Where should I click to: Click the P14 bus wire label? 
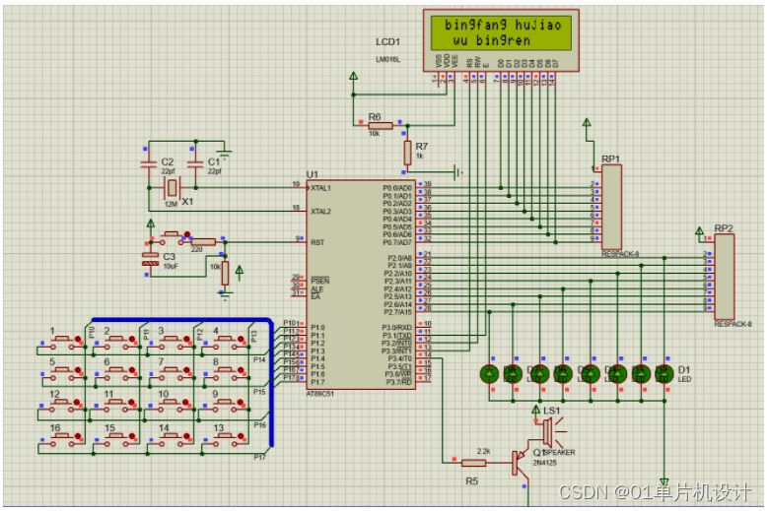259,359
